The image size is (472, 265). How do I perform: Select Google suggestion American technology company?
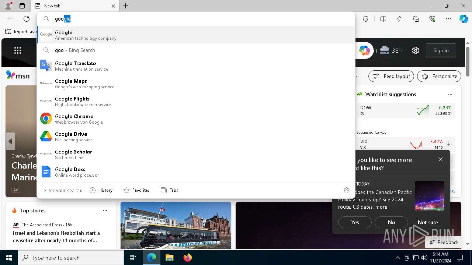[x=196, y=35]
